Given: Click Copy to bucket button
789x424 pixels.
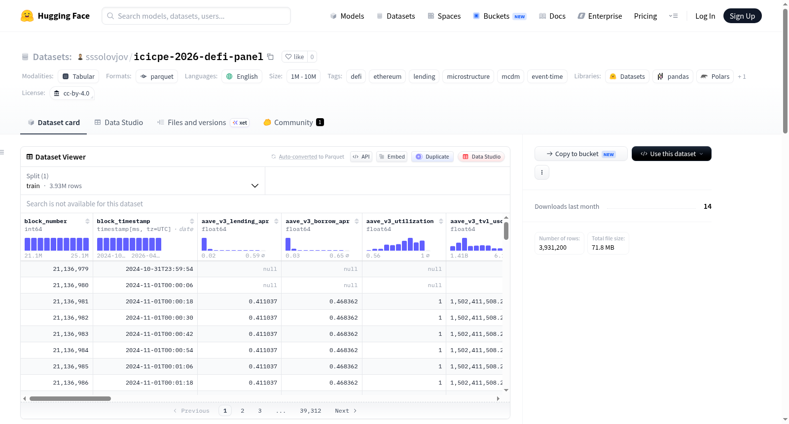Looking at the screenshot, I should [x=581, y=154].
